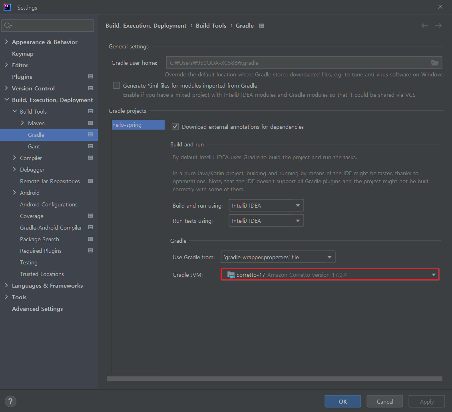This screenshot has height=412, width=452.
Task: Browse folder for Gradle user home
Action: pyautogui.click(x=435, y=63)
